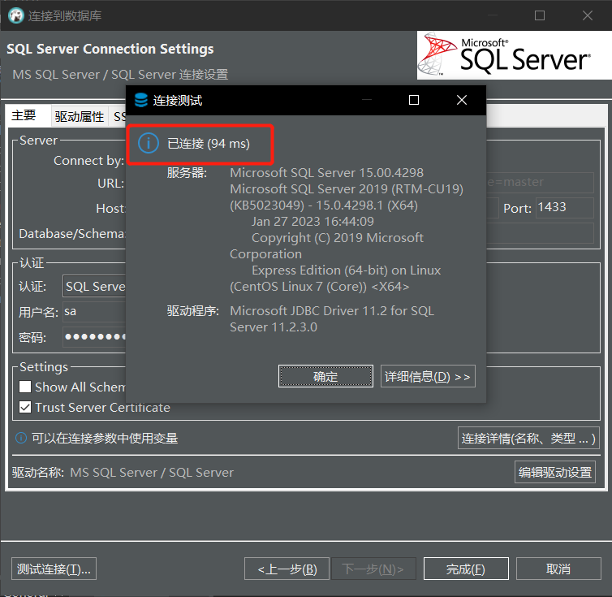
Task: Open 连接详情(名称、类型 ...) button
Action: (528, 438)
